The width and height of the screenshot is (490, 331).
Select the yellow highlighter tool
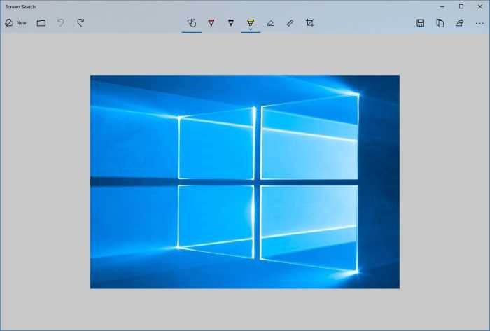point(250,22)
